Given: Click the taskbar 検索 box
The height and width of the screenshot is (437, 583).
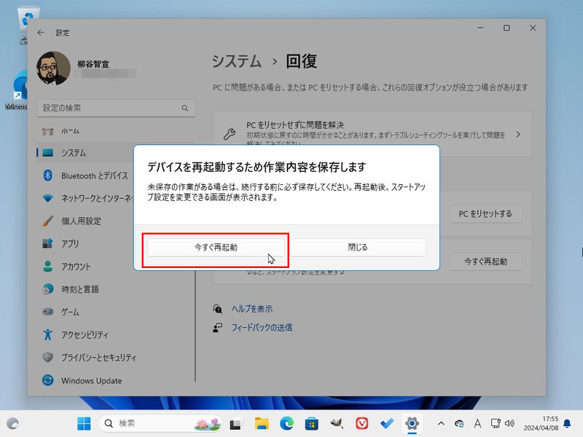Looking at the screenshot, I should [x=160, y=424].
